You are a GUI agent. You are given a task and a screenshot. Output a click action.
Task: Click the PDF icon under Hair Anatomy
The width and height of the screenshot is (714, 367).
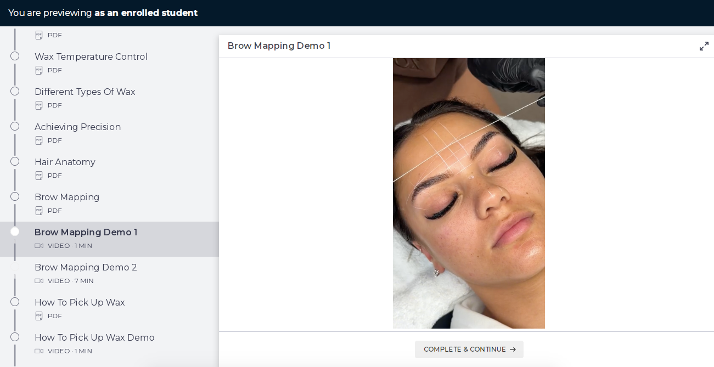39,175
